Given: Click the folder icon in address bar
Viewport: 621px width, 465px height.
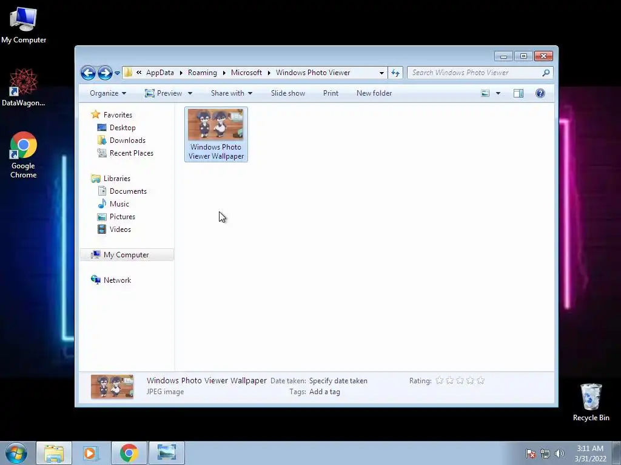Looking at the screenshot, I should coord(128,73).
